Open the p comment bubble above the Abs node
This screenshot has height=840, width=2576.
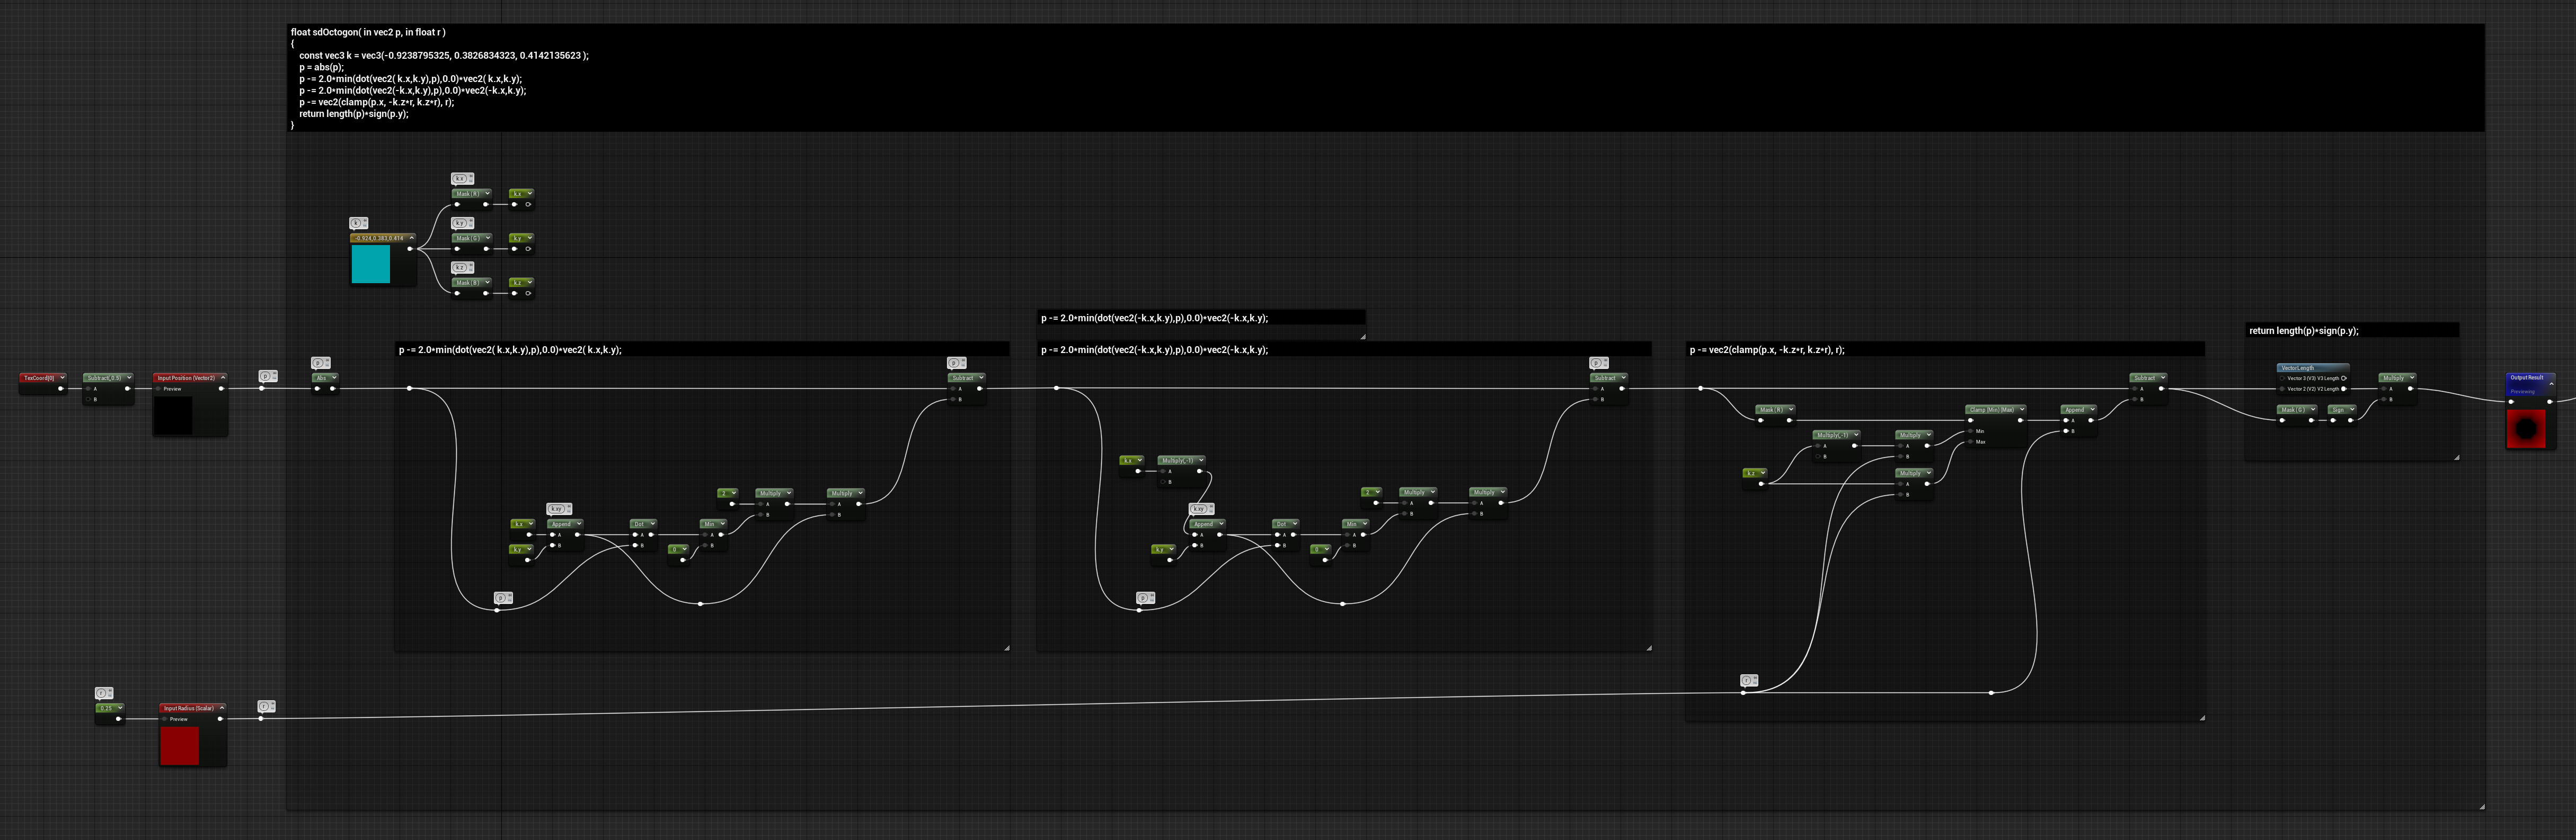tap(320, 363)
